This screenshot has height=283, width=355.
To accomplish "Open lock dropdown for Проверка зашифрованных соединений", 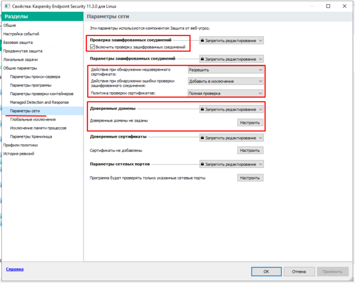I will coord(231,41).
